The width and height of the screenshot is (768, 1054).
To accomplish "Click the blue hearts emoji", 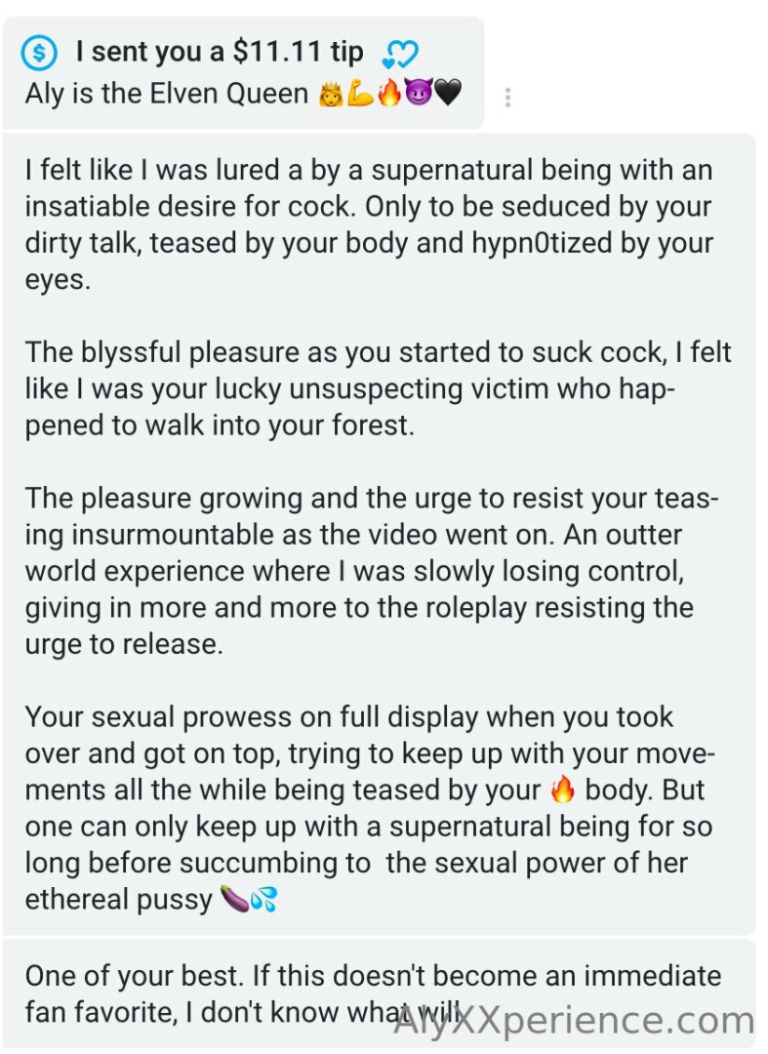I will [401, 54].
